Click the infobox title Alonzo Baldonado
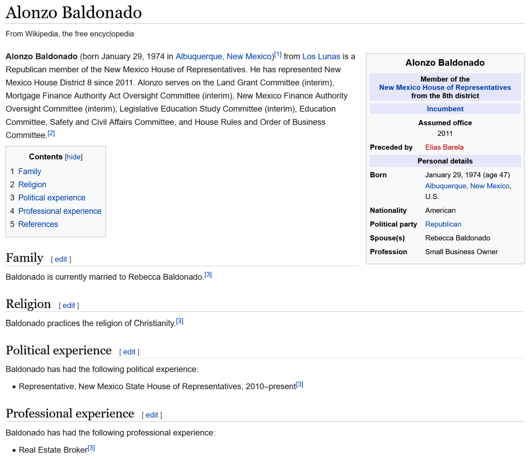This screenshot has width=531, height=459. pos(445,63)
